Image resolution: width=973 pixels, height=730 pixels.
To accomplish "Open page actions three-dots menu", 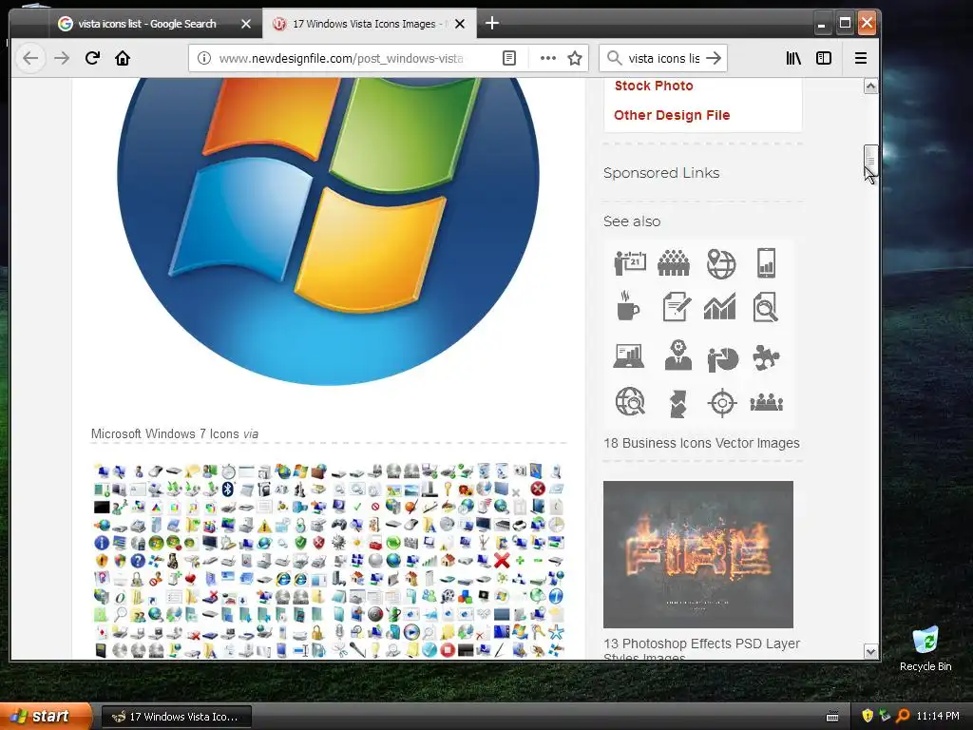I will click(548, 58).
